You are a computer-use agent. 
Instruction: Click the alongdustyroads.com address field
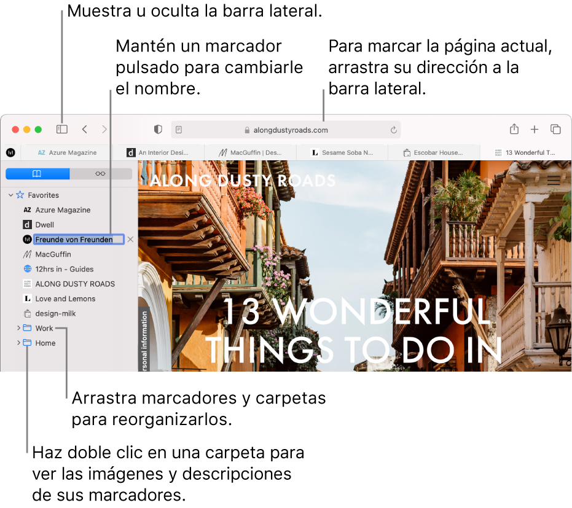tap(286, 130)
